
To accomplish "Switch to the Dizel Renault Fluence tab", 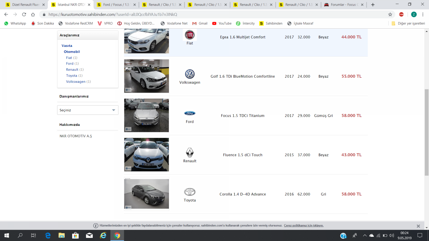I will point(25,5).
